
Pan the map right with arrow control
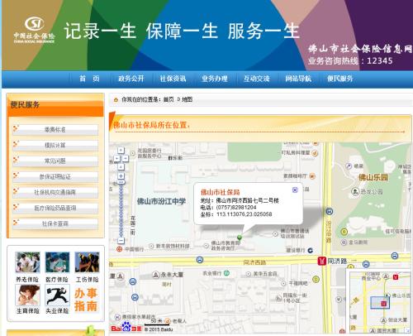(x=126, y=158)
